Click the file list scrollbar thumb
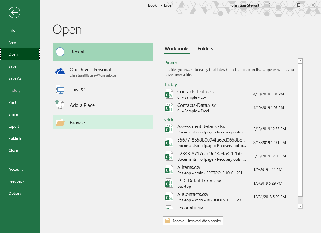This screenshot has width=321, height=233. 300,130
